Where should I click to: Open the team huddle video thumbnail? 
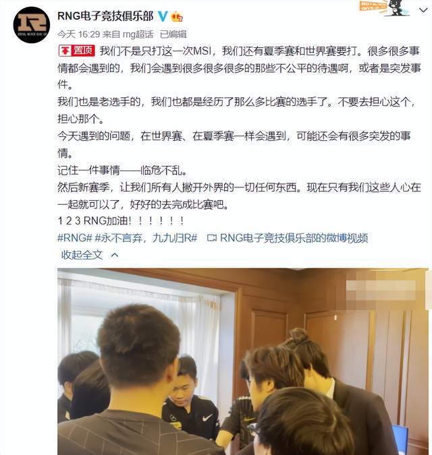[243, 361]
